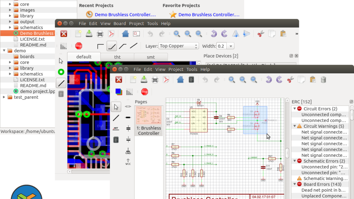
Task: Expand the test_parent folder
Action: click(x=4, y=97)
